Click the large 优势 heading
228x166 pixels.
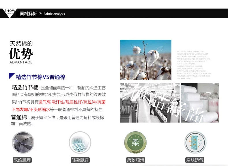tap(21, 54)
